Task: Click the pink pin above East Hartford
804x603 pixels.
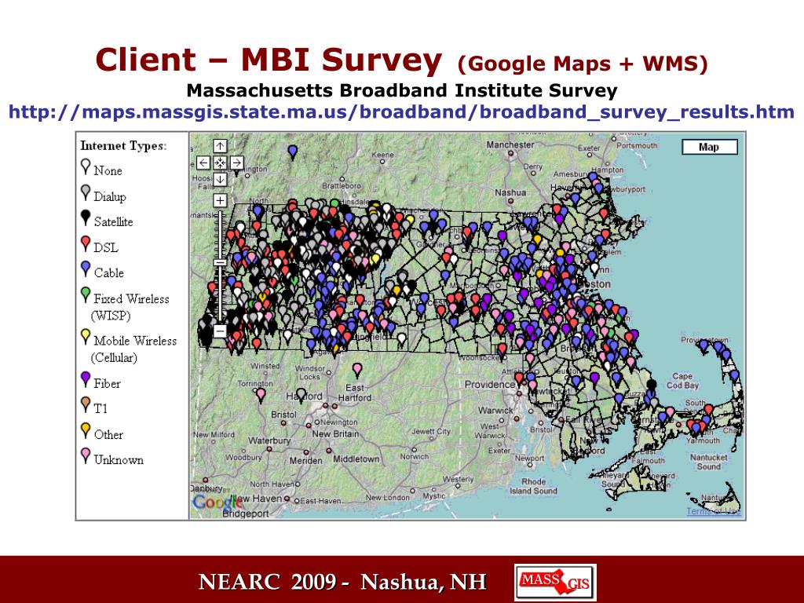Action: coord(357,370)
